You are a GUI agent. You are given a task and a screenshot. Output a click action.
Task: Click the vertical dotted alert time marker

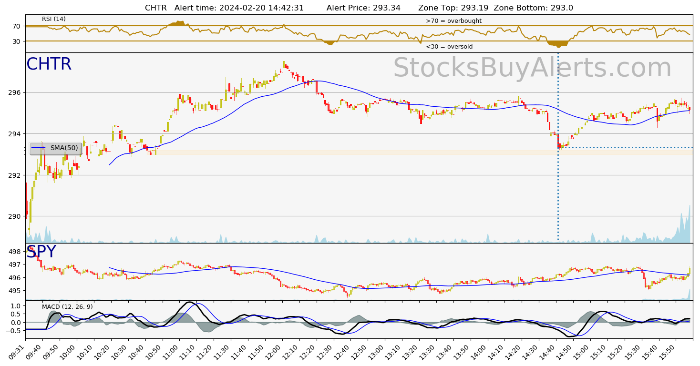tap(558, 148)
